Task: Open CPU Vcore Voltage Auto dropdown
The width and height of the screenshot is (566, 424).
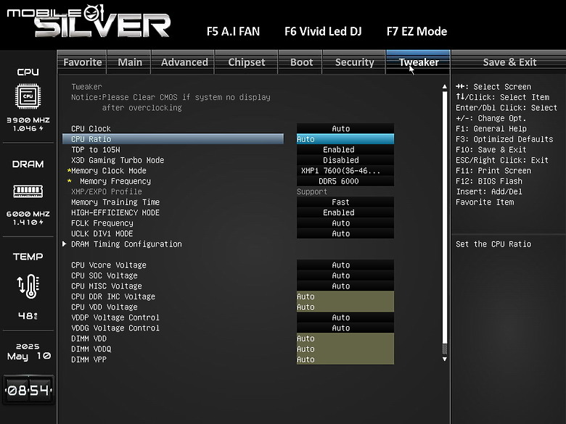Action: (345, 265)
